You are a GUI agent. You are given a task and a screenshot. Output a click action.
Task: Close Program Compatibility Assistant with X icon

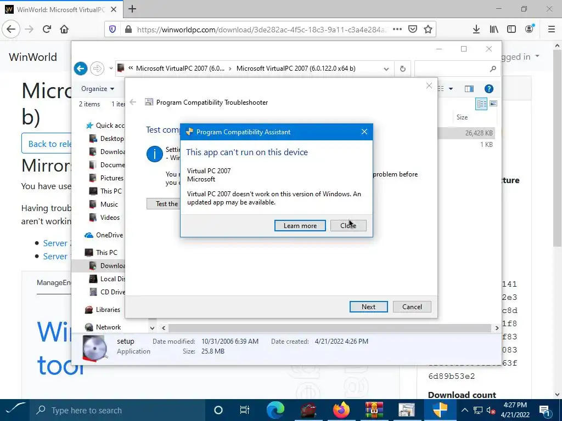[x=364, y=132]
